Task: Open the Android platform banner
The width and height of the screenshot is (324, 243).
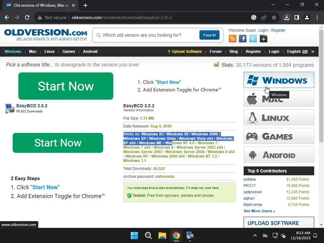Action: 279,154
